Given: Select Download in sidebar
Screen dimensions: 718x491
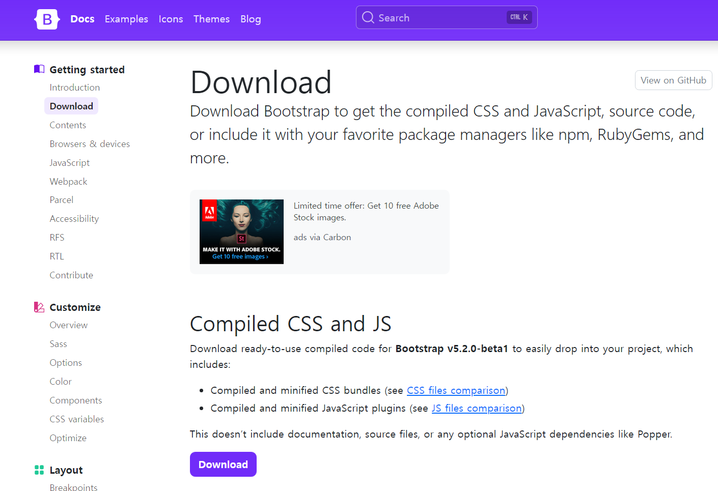Looking at the screenshot, I should [x=71, y=106].
